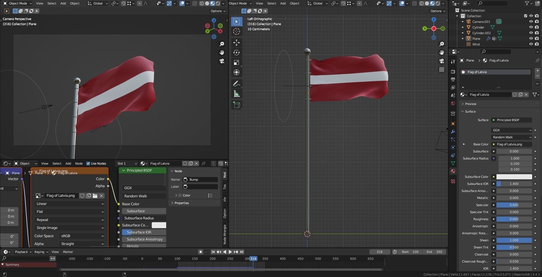This screenshot has height=277, width=542.
Task: Open Slot 1 dropdown
Action: point(127,163)
